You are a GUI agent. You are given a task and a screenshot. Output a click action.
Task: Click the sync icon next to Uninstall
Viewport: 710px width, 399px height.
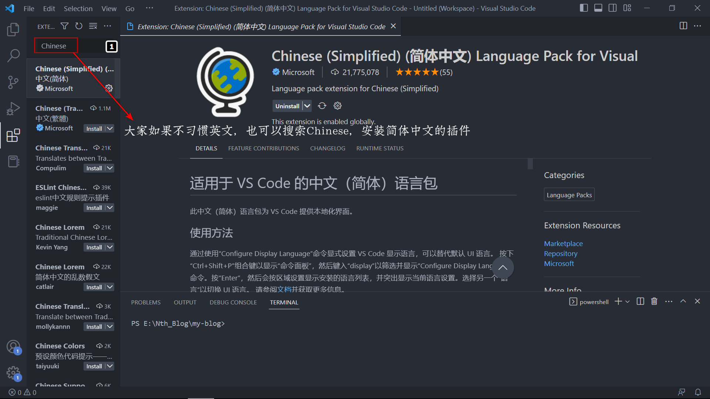(x=322, y=106)
